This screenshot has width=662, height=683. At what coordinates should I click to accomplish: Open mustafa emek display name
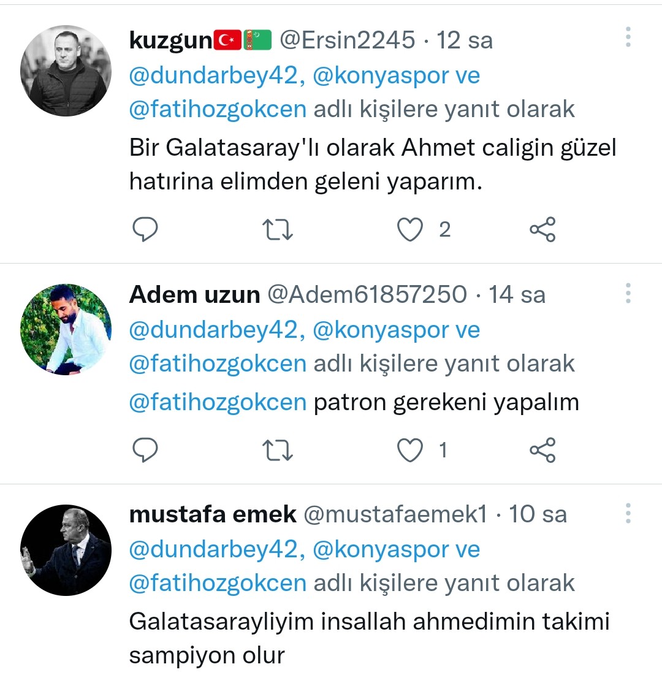(213, 514)
